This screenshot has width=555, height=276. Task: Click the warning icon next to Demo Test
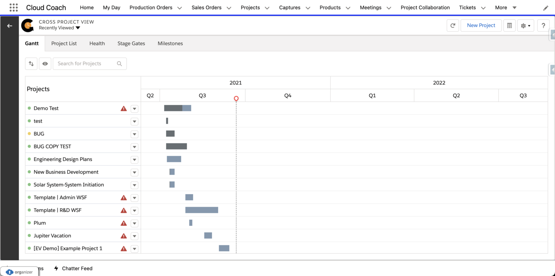[123, 108]
